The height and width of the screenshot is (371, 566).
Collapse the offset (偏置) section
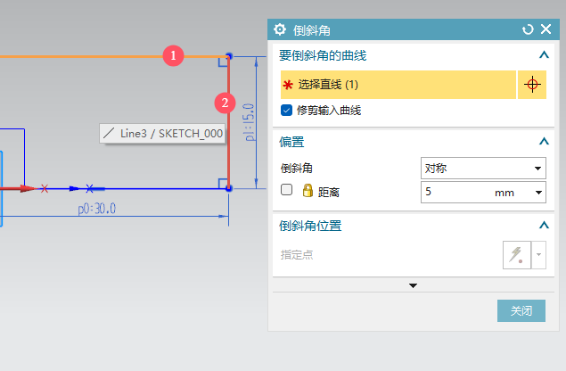pos(544,141)
